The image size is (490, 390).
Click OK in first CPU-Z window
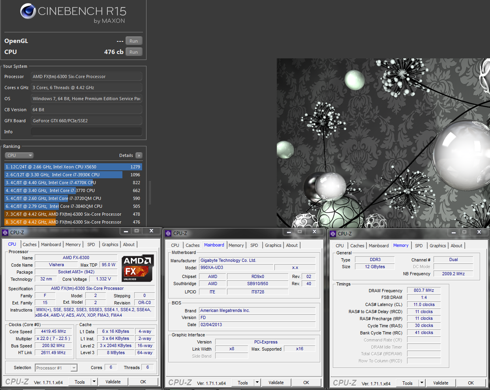coord(143,382)
